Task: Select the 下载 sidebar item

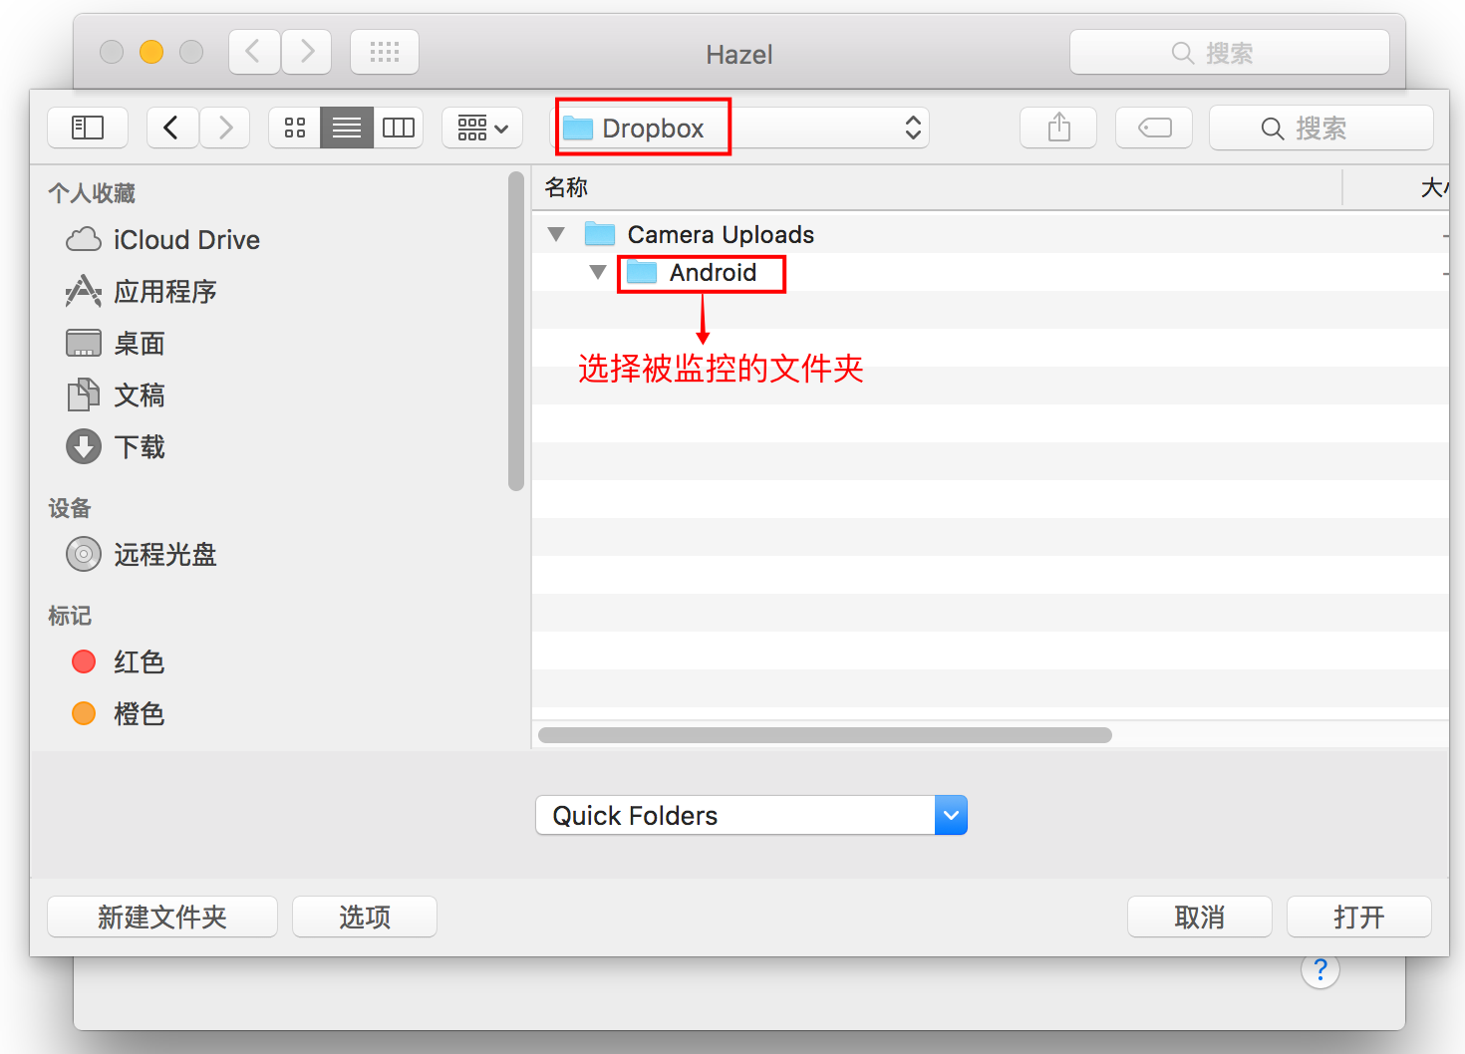Action: 139,447
